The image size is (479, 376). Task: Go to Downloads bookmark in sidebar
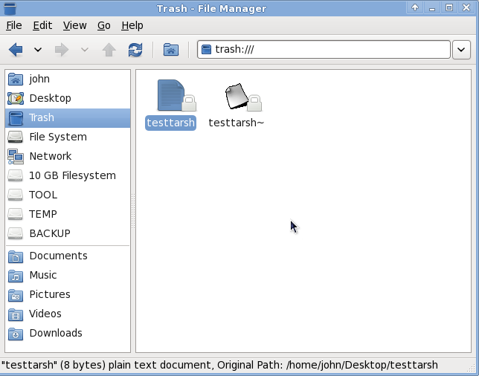(55, 333)
